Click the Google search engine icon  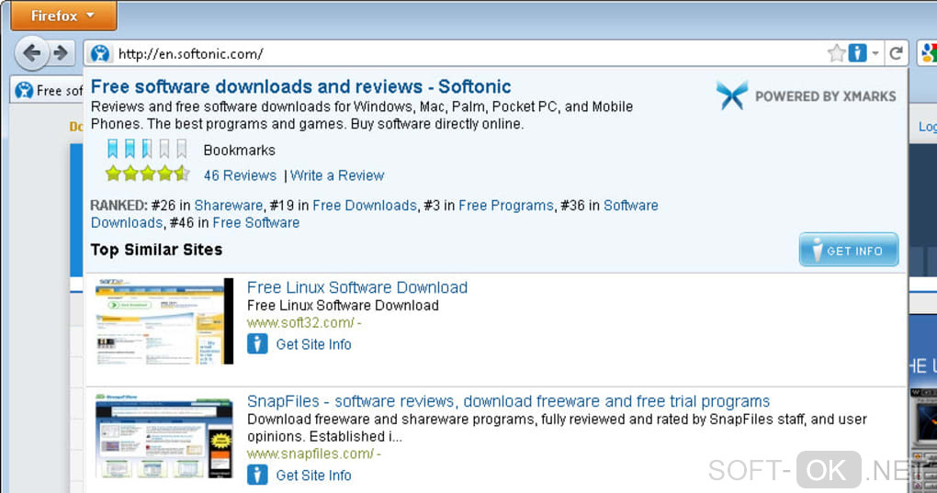tap(926, 53)
